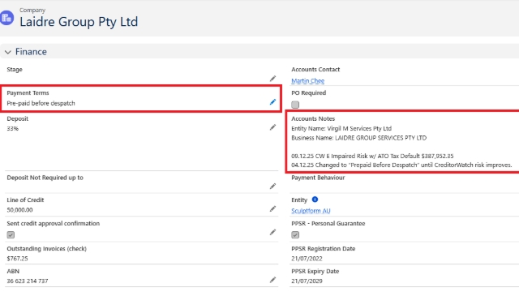Toggle Sent credit approval confirmation checkbox
This screenshot has height=292, width=519.
11,234
